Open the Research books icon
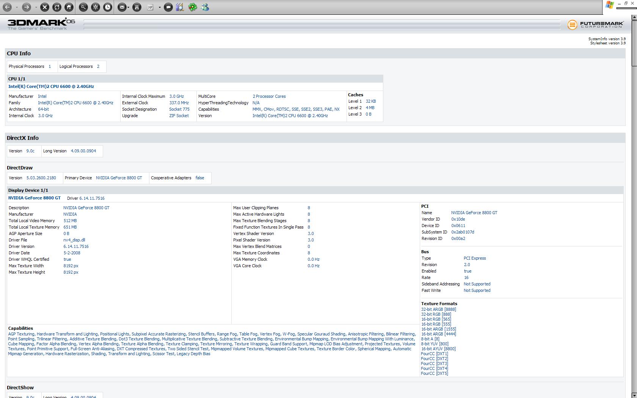The width and height of the screenshot is (637, 398). pos(180,7)
